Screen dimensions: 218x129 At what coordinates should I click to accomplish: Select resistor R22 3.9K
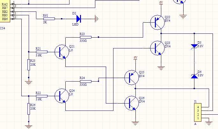(x=42, y=96)
